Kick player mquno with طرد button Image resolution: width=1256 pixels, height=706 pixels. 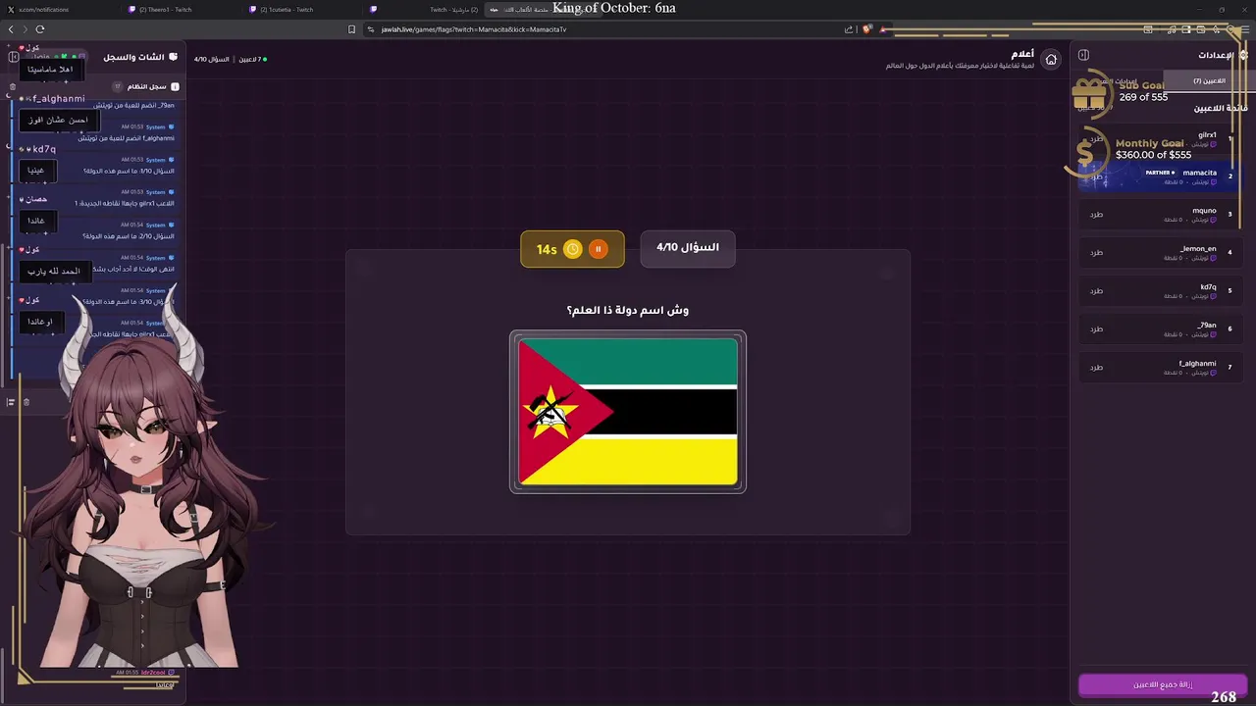1096,214
